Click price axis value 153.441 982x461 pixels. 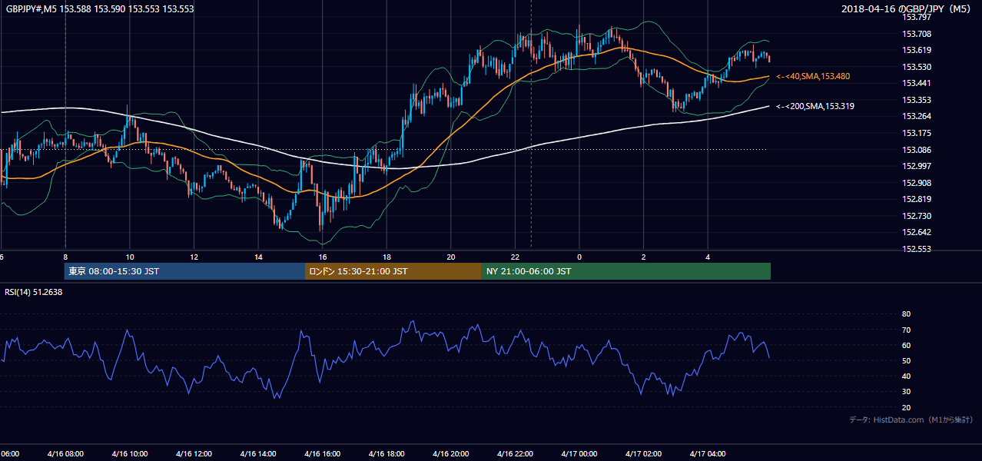916,84
